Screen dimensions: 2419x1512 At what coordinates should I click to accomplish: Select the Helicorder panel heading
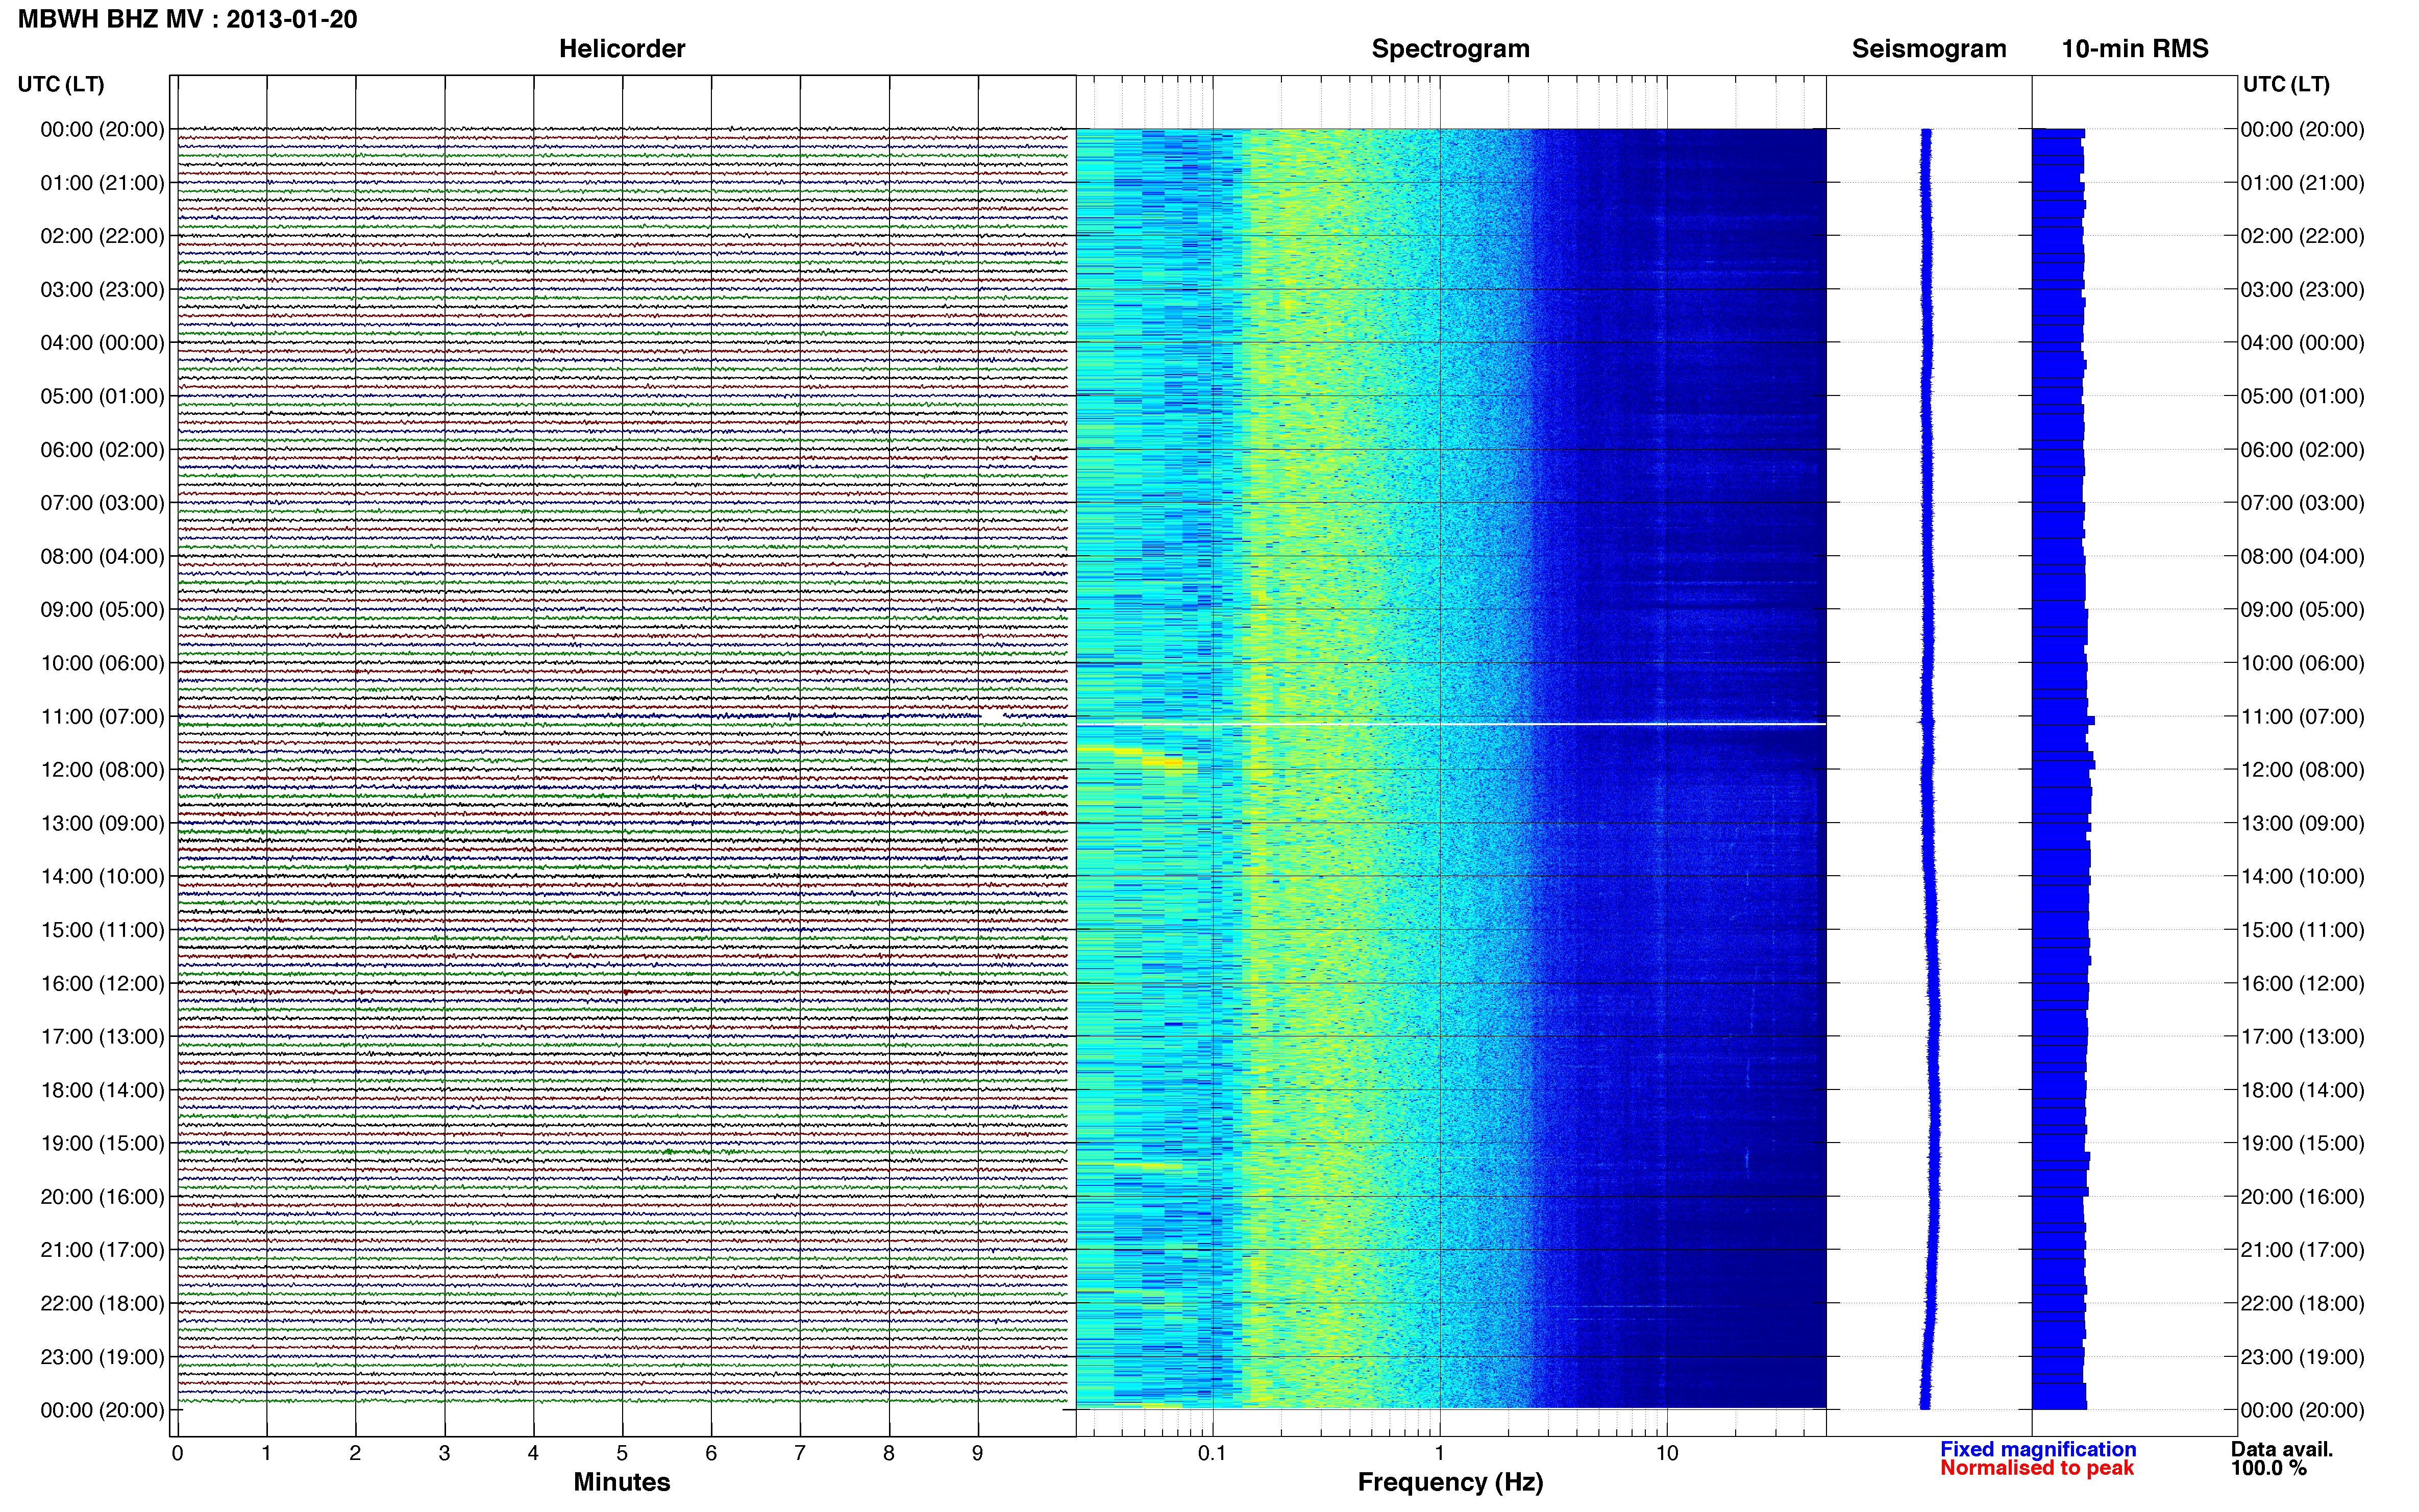622,49
